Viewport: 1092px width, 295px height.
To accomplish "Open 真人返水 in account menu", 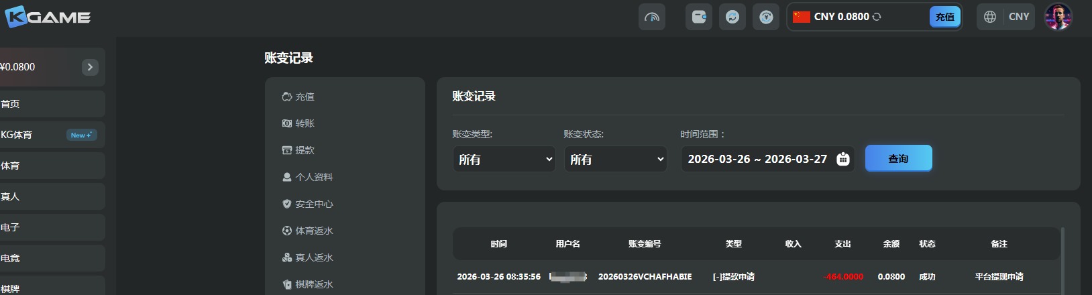I will 314,257.
